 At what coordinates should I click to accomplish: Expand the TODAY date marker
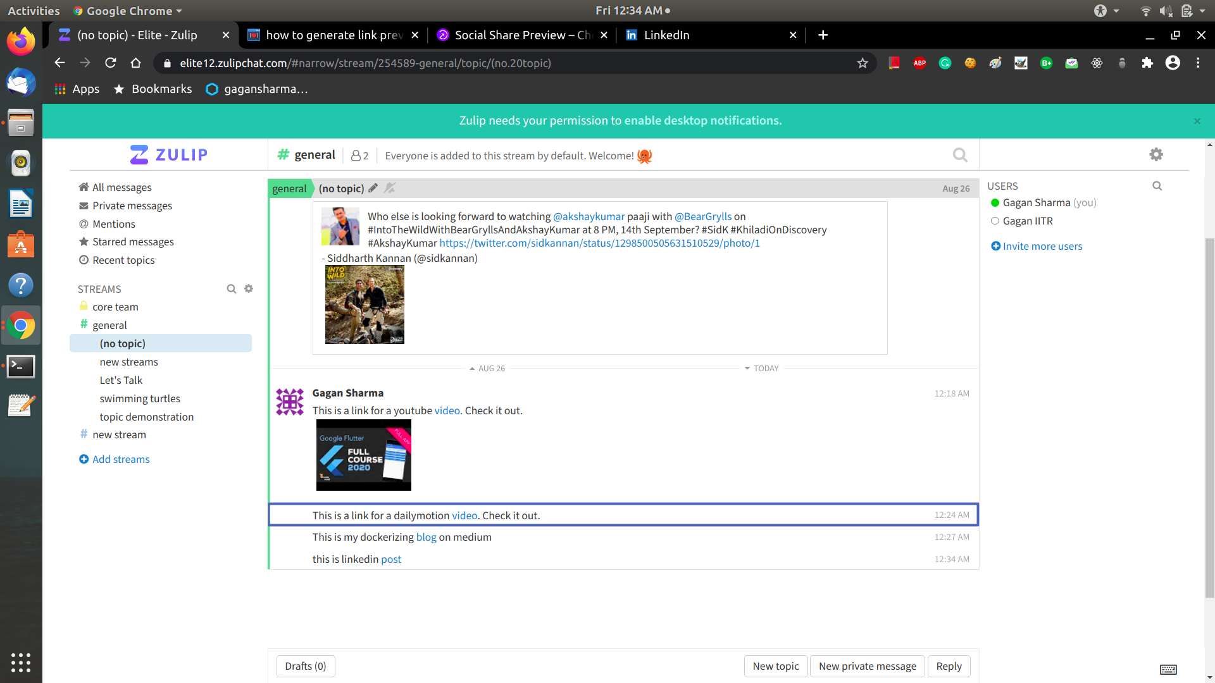pyautogui.click(x=761, y=368)
